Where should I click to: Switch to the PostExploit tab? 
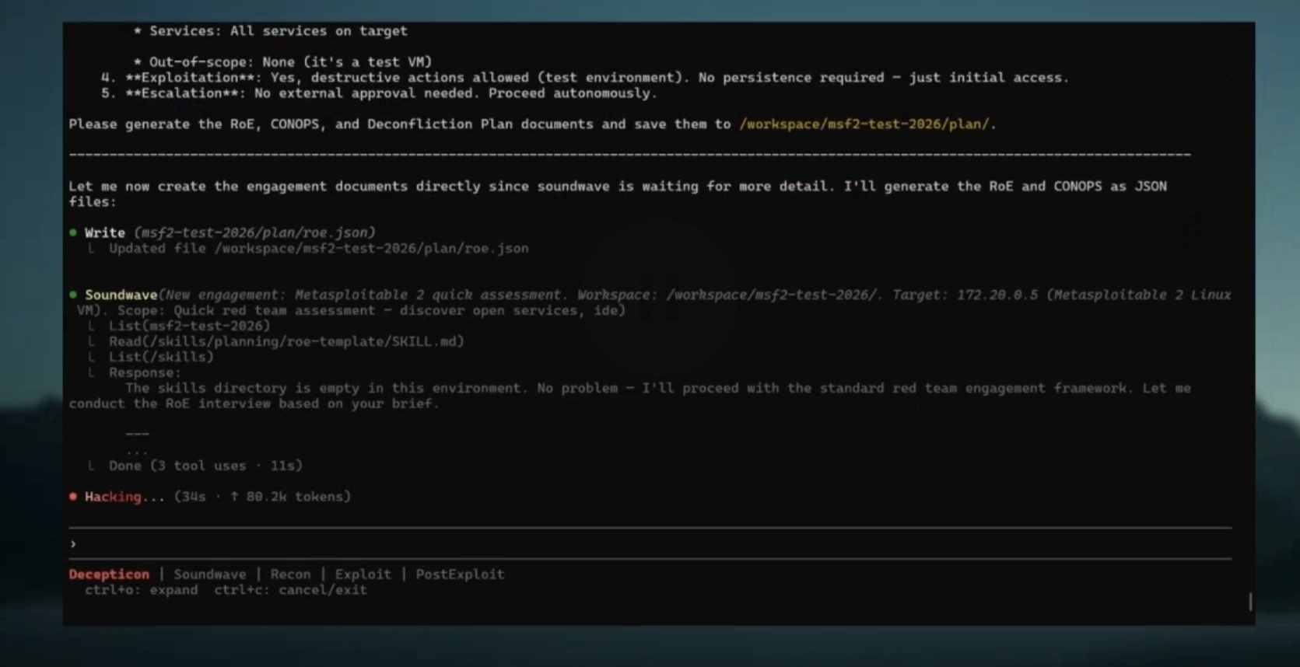pos(460,574)
